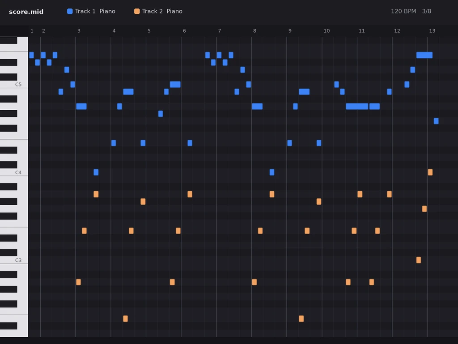Select the longest blue note crossing measure 11
Screen dimensions: 458x344
(x=357, y=107)
